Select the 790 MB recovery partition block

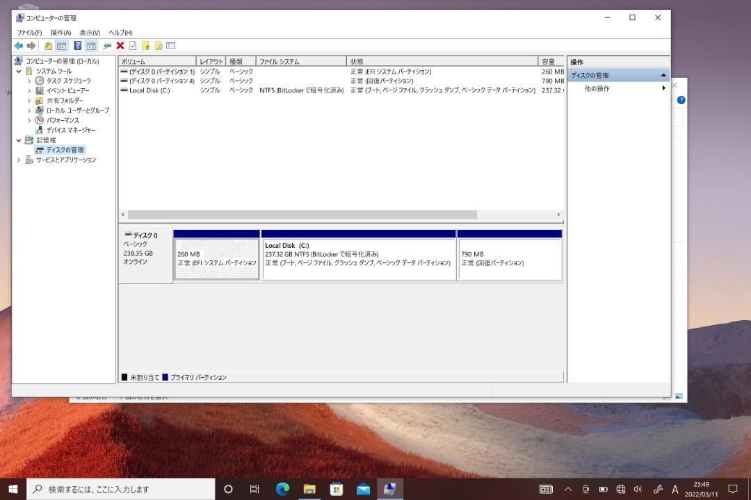click(510, 259)
